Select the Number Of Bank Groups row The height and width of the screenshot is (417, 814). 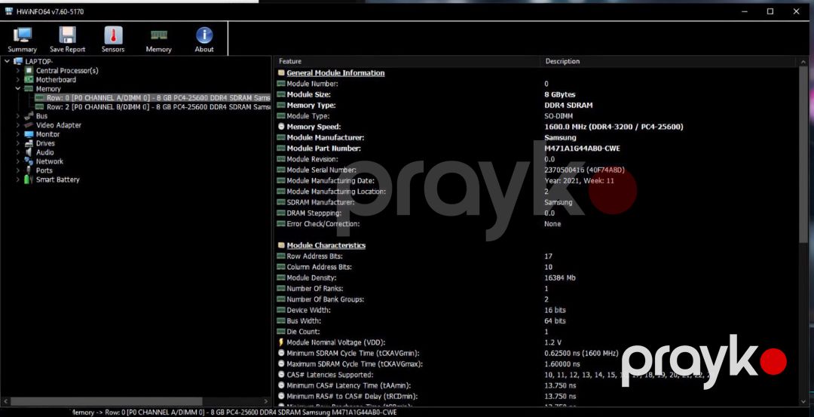pos(537,299)
